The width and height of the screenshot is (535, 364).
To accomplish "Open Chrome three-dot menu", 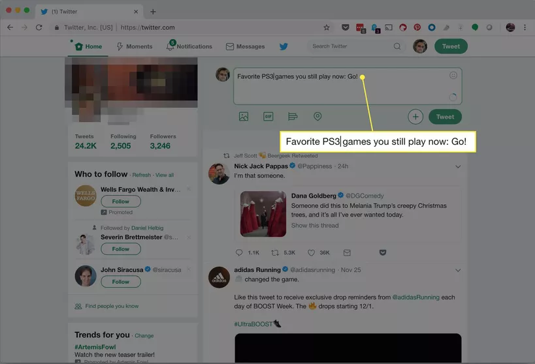I will click(525, 27).
